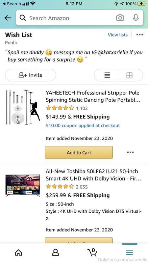Open the dancing pole product thumbnail
This screenshot has height=263, width=148.
click(23, 107)
